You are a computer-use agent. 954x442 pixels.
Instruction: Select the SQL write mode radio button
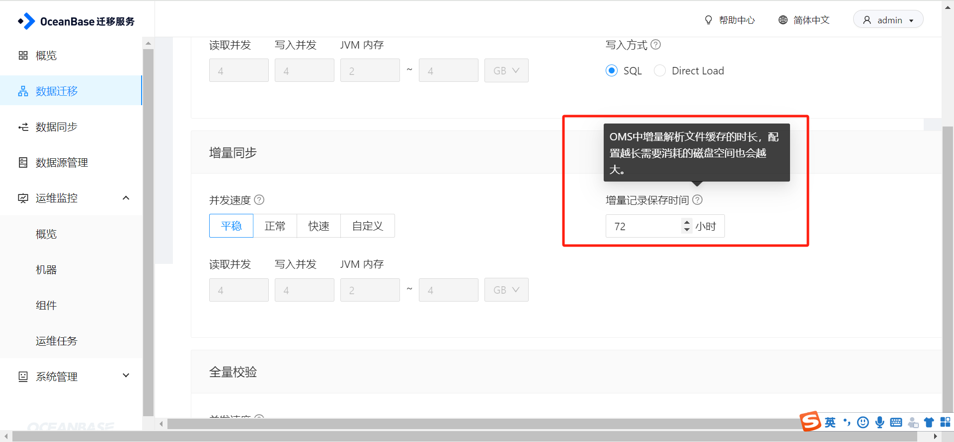[x=612, y=70]
